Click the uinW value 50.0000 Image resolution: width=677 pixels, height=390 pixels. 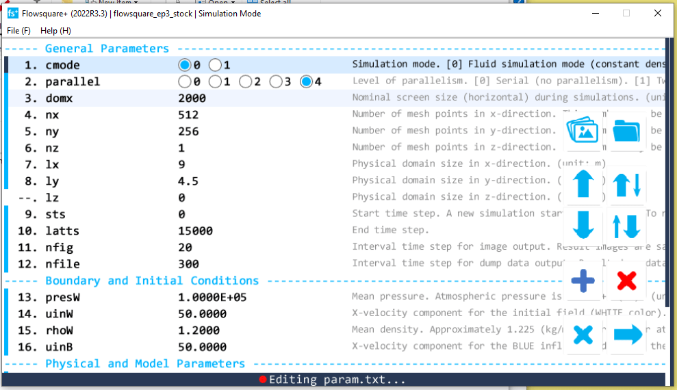pos(202,313)
